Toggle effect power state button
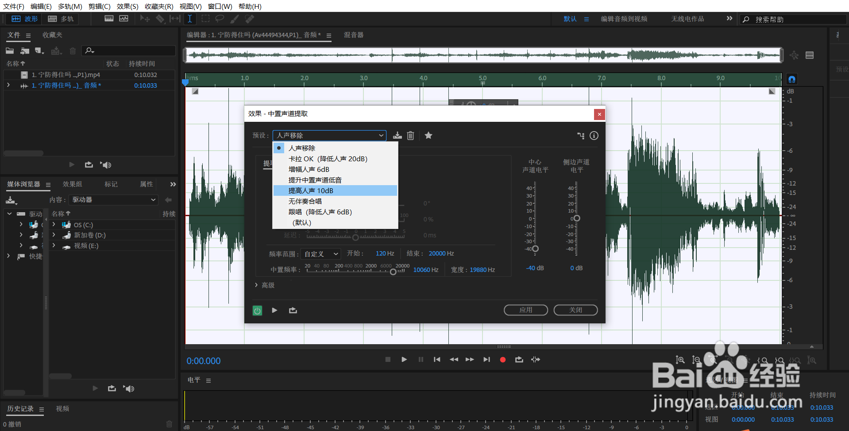The height and width of the screenshot is (431, 849). (x=257, y=311)
